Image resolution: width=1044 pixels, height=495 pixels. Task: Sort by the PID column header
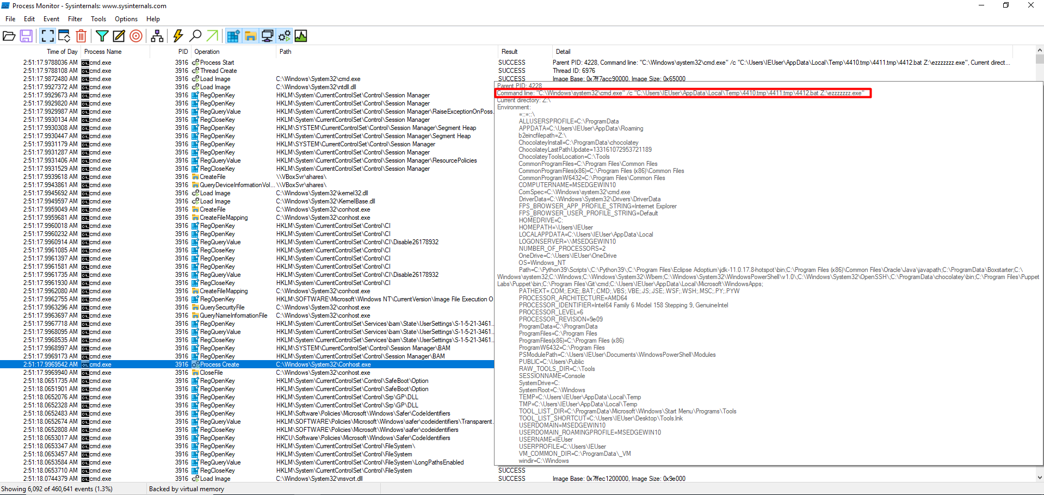click(170, 52)
